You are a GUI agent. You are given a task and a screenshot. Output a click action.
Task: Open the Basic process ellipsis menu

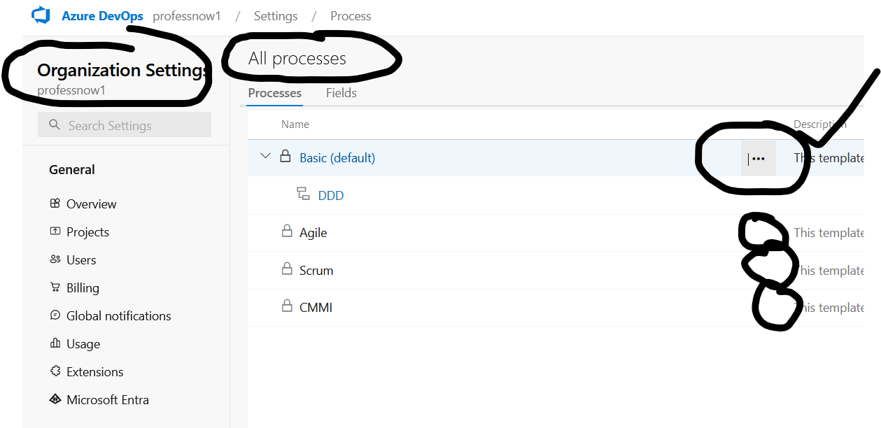759,159
